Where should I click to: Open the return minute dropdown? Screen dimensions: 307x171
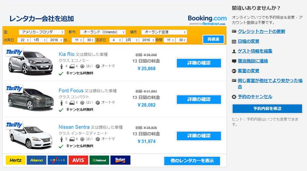pos(181,40)
